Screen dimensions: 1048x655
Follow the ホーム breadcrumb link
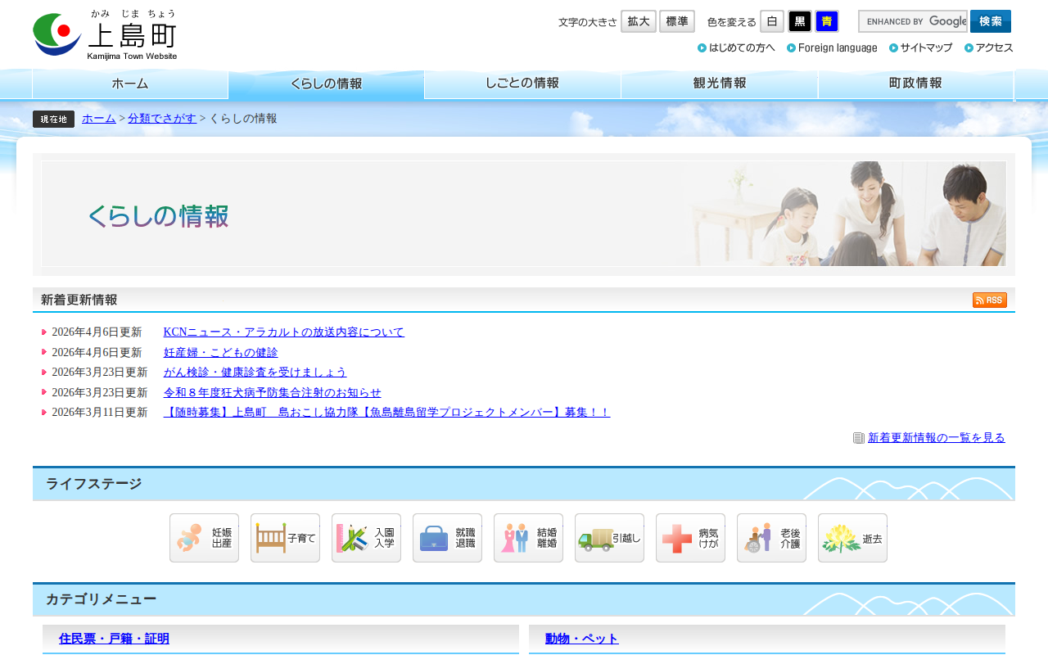tap(99, 119)
